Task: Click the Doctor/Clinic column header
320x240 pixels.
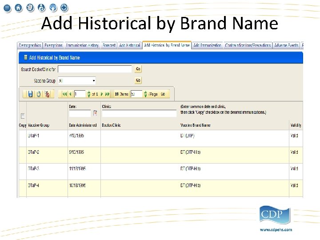Action: 111,125
